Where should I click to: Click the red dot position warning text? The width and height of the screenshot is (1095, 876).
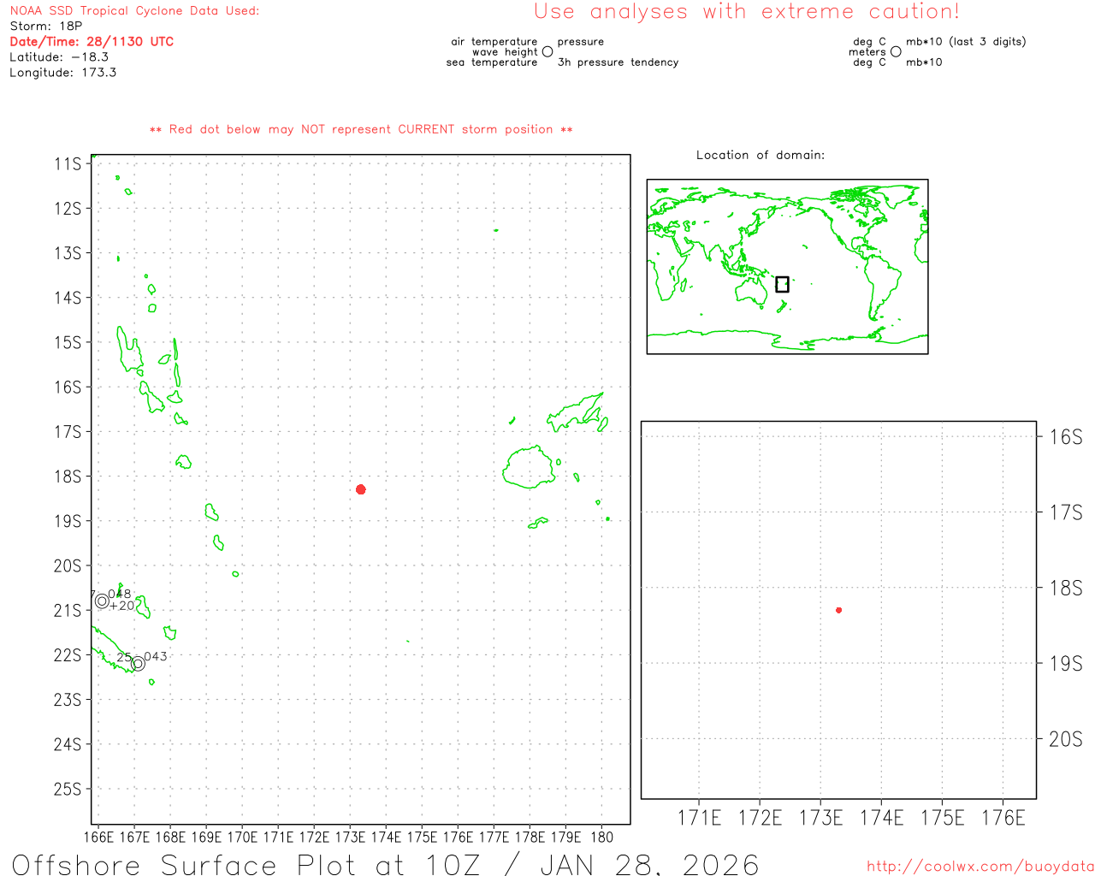click(x=361, y=130)
